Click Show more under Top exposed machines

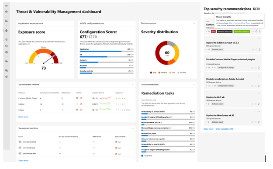23,160
